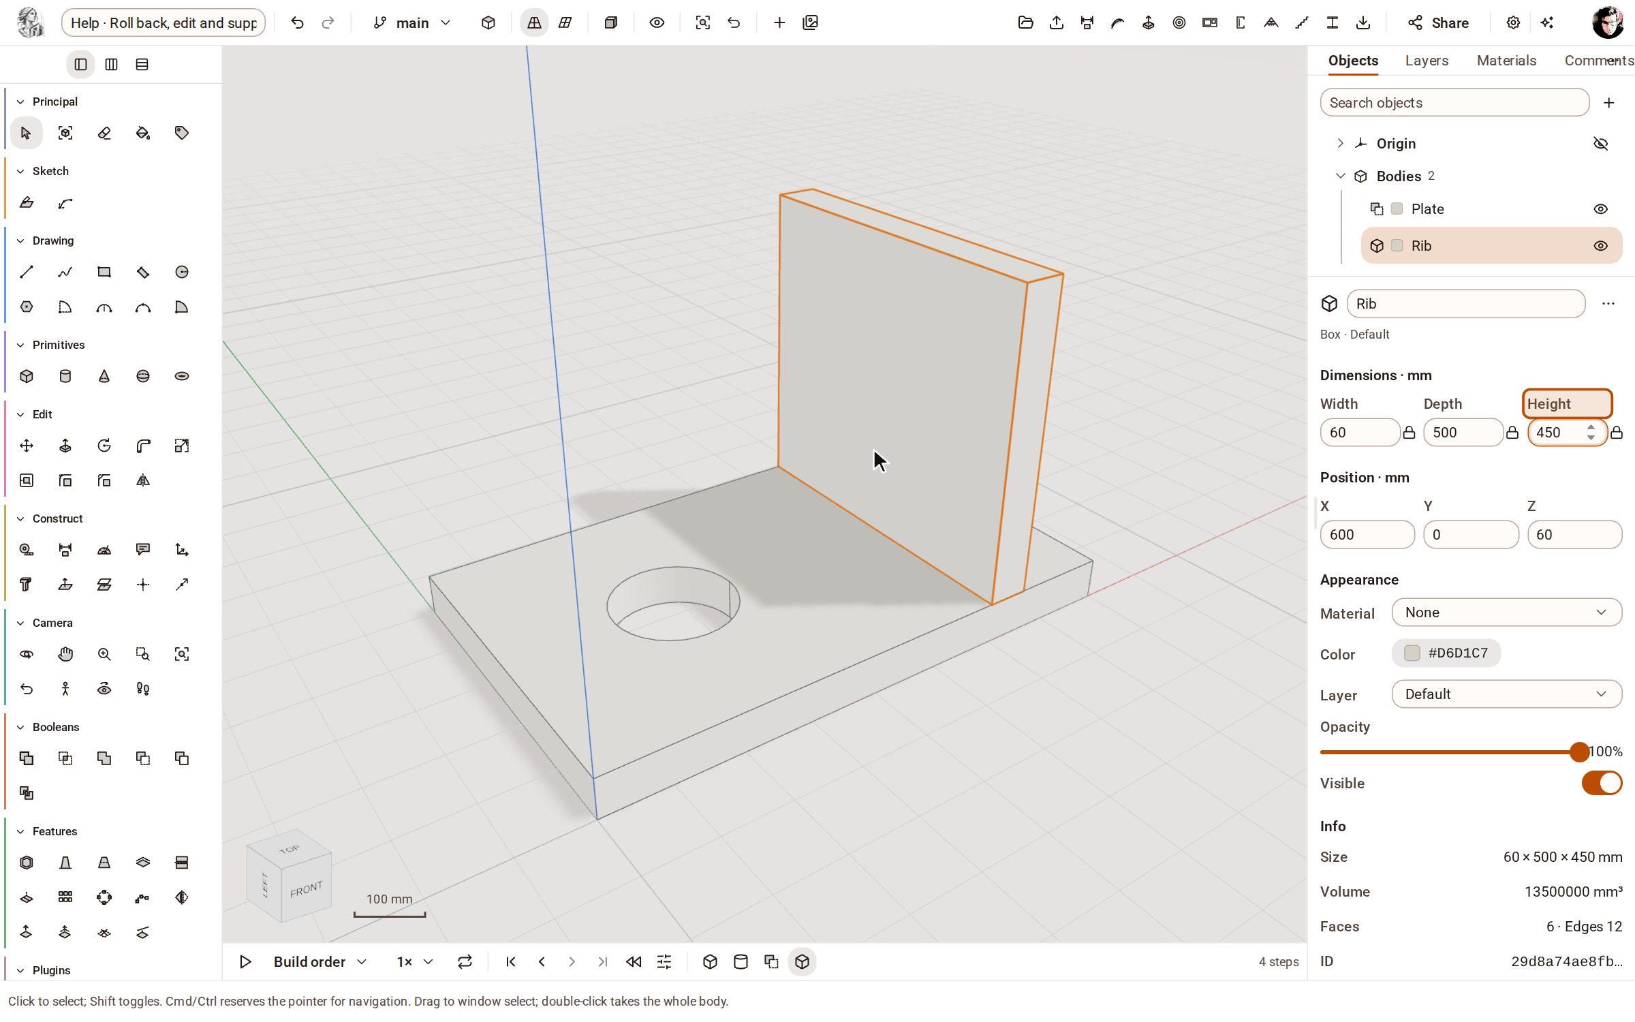Click the Opacity slider handle
The height and width of the screenshot is (1022, 1635).
pyautogui.click(x=1578, y=752)
